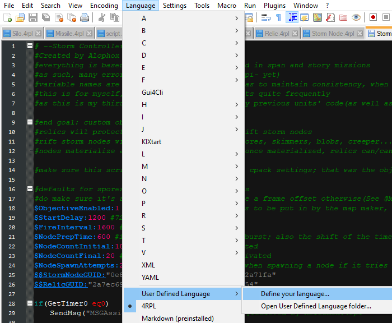Close the Missile.4rpl tab
The image size is (392, 323).
pyautogui.click(x=89, y=34)
